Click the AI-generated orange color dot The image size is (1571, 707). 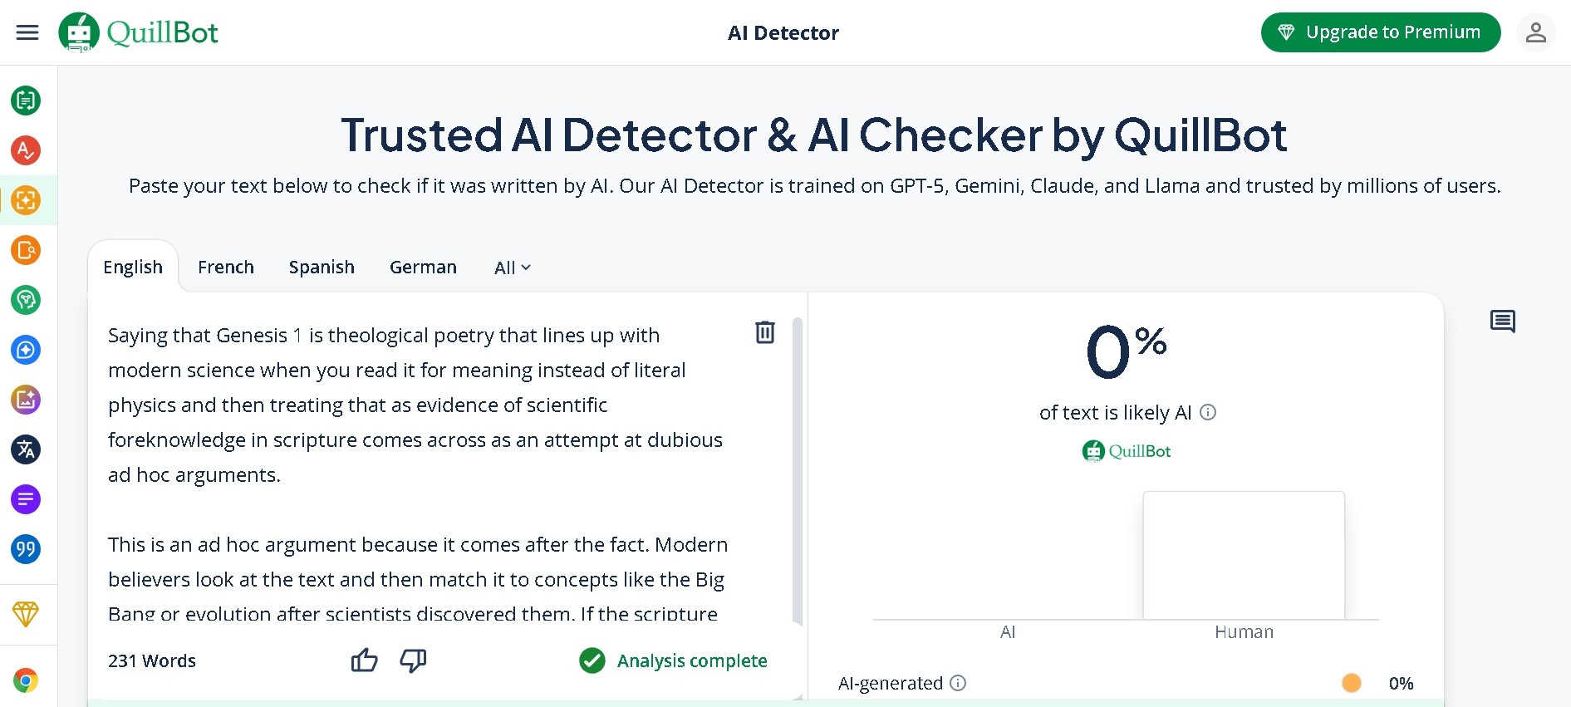(1352, 683)
